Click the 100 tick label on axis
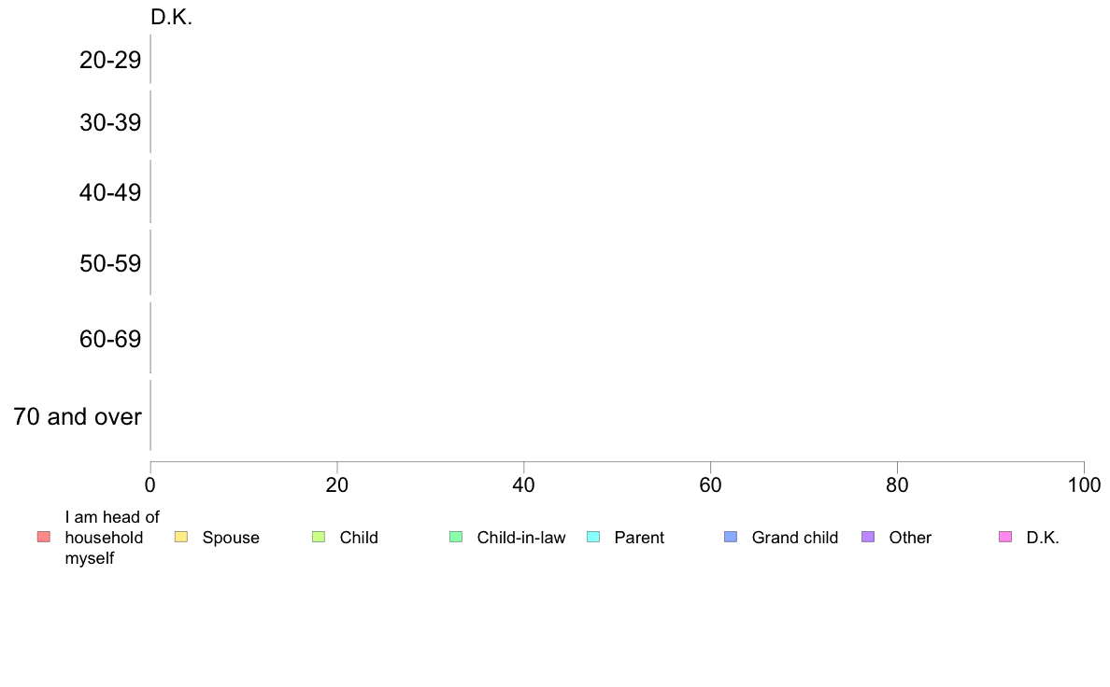 tap(1084, 485)
